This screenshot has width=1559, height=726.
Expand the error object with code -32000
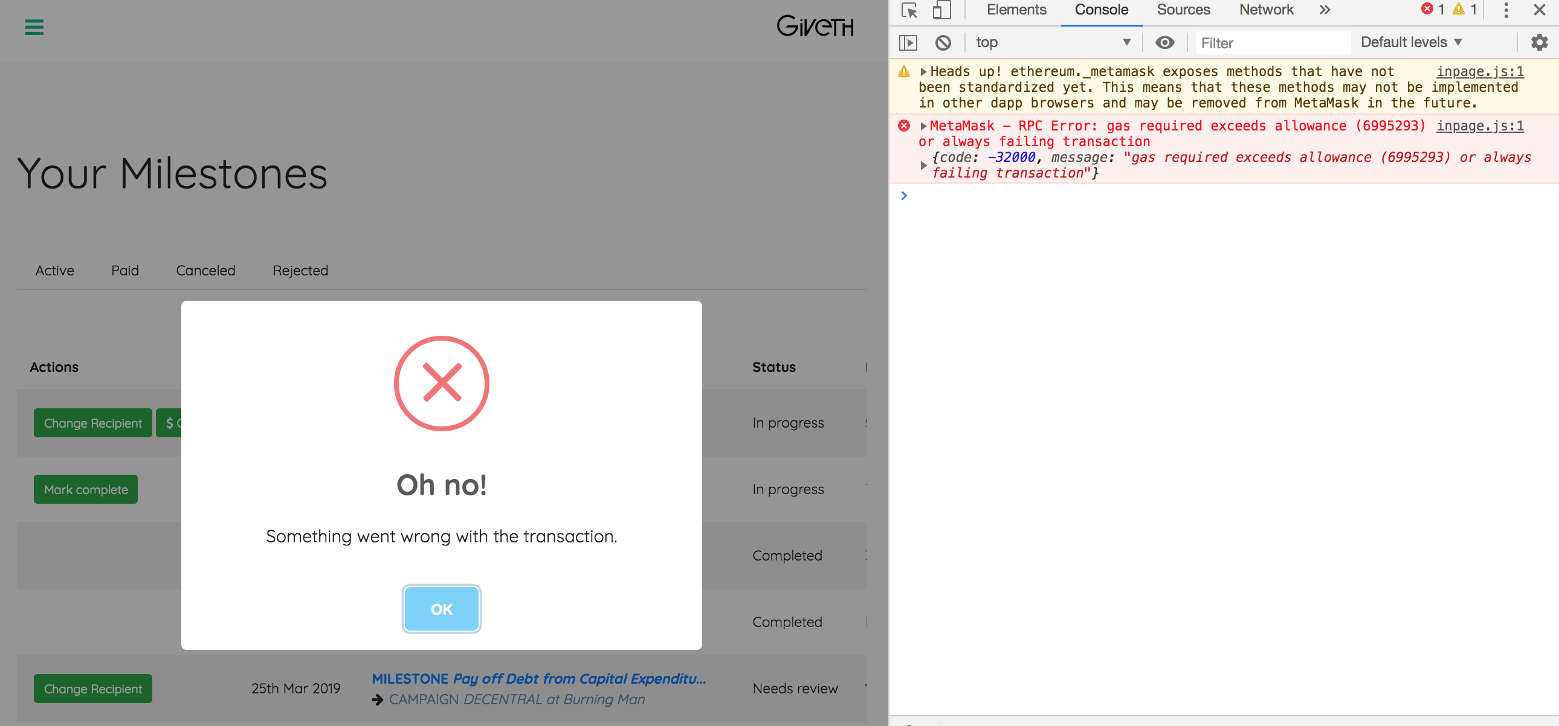click(x=923, y=165)
